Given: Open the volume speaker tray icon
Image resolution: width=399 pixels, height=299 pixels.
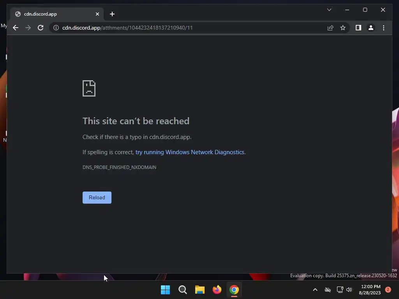Looking at the screenshot, I should [349, 290].
